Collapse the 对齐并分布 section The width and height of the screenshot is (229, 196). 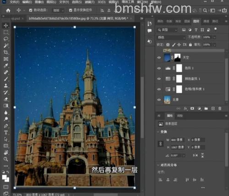point(158,165)
